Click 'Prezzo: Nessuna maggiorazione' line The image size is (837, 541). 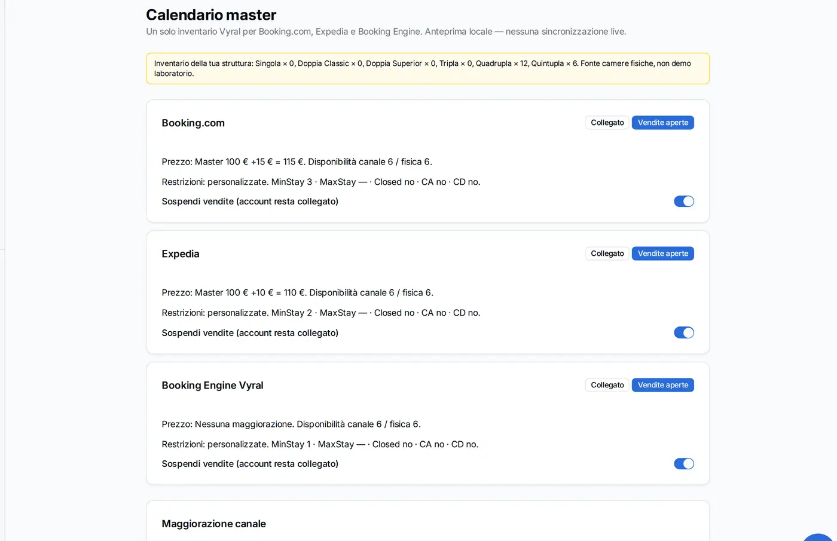tap(291, 424)
